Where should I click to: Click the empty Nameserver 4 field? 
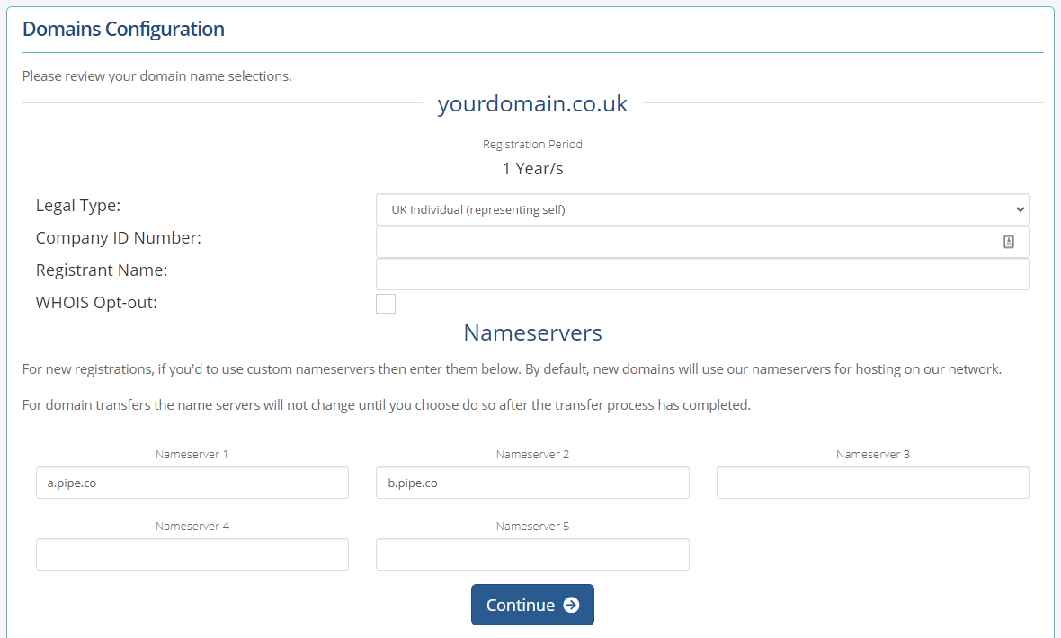pos(192,554)
